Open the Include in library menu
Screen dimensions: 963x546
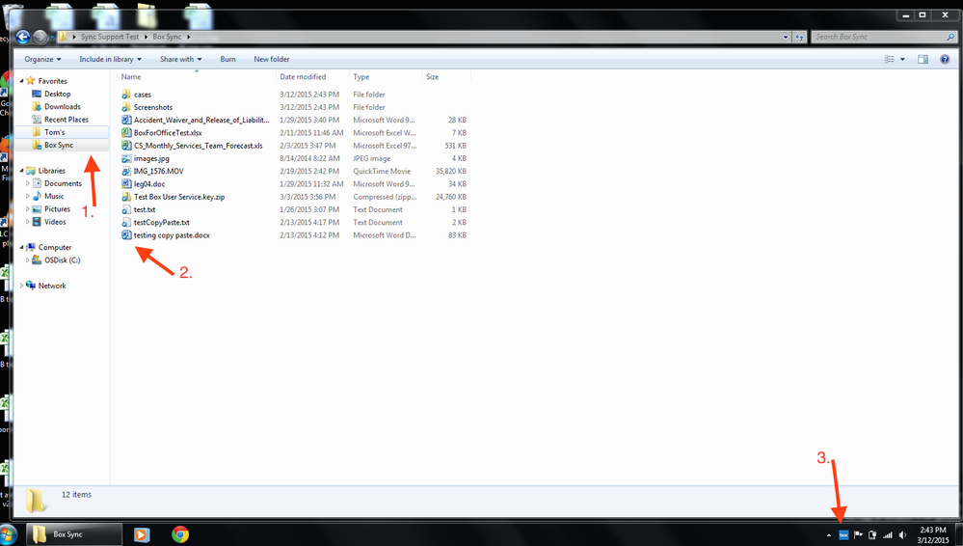[x=109, y=59]
